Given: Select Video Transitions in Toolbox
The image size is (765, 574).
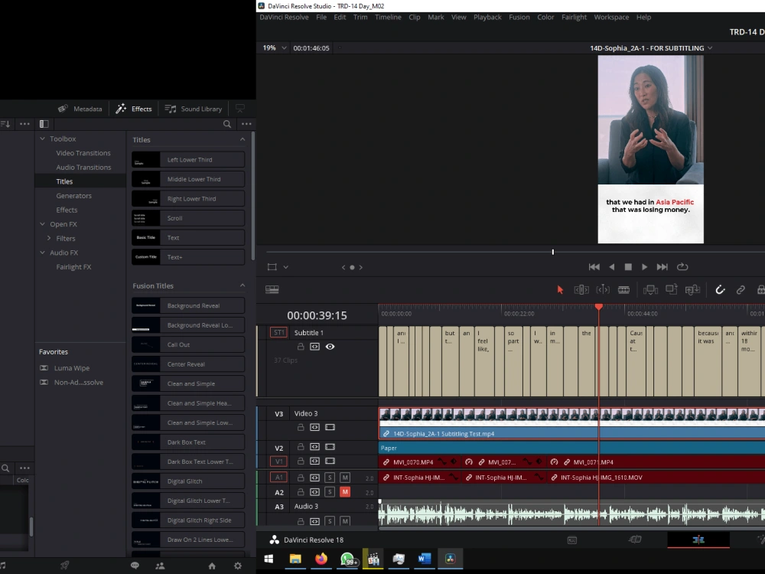Looking at the screenshot, I should [x=83, y=153].
